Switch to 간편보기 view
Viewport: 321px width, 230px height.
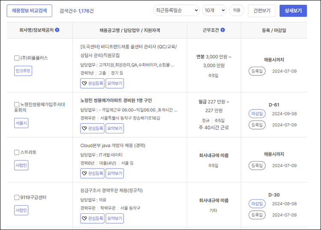[x=262, y=11]
